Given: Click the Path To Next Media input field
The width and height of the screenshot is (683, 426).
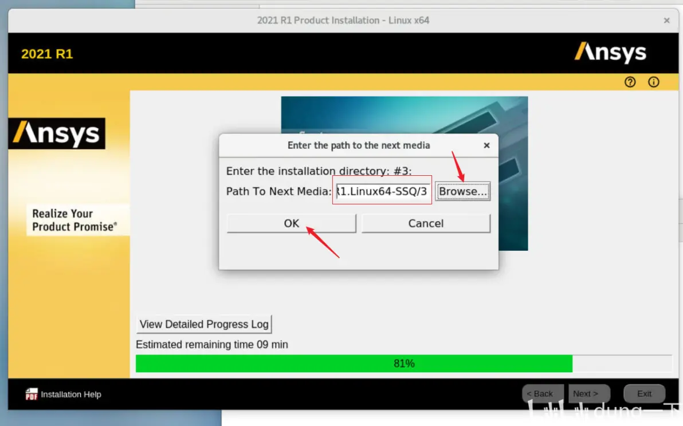Looking at the screenshot, I should point(382,191).
